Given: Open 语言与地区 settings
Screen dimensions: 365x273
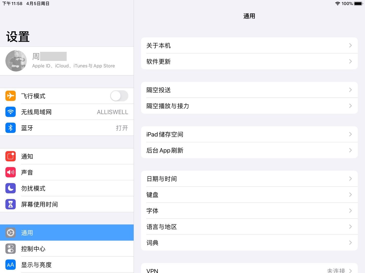Looking at the screenshot, I should [x=249, y=227].
